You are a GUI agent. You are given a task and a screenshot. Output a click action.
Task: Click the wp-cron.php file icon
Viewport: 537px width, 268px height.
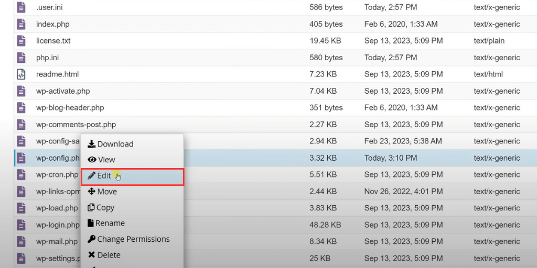[21, 175]
